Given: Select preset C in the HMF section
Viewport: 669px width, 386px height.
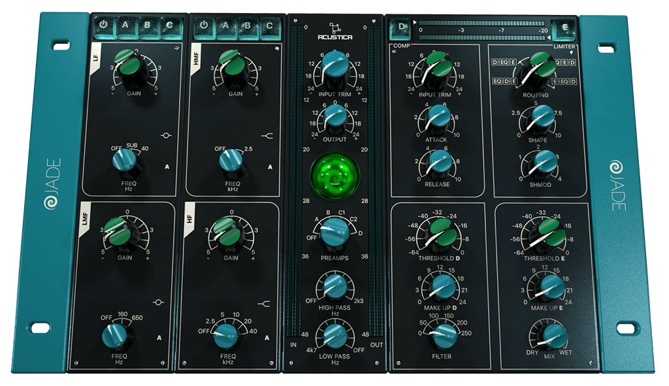Looking at the screenshot, I should click(270, 26).
